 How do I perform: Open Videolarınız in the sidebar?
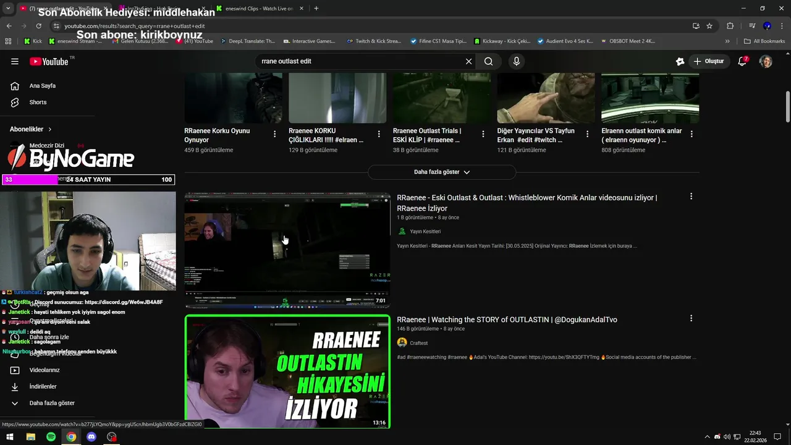pyautogui.click(x=44, y=370)
